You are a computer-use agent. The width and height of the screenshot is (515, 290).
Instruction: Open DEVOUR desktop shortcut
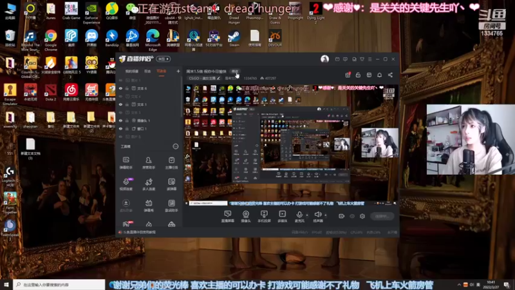coord(275,38)
